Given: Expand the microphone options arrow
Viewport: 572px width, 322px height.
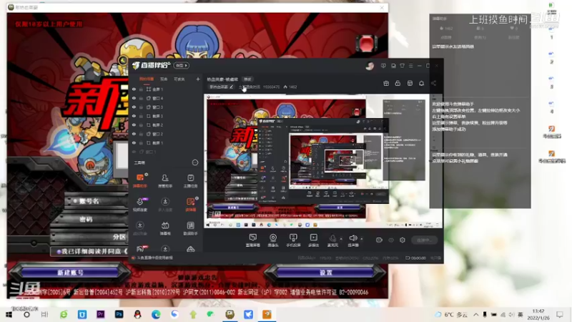Looking at the screenshot, I should (x=341, y=239).
